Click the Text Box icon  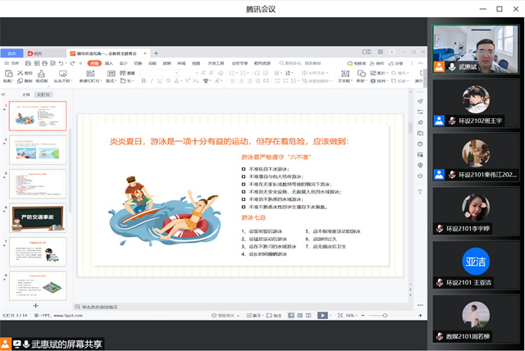pos(345,73)
